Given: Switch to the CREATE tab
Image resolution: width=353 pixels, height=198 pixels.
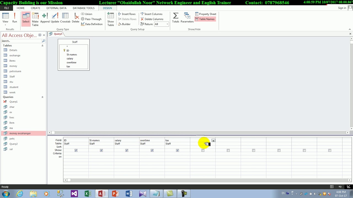Looking at the screenshot, I should pyautogui.click(x=36, y=8).
